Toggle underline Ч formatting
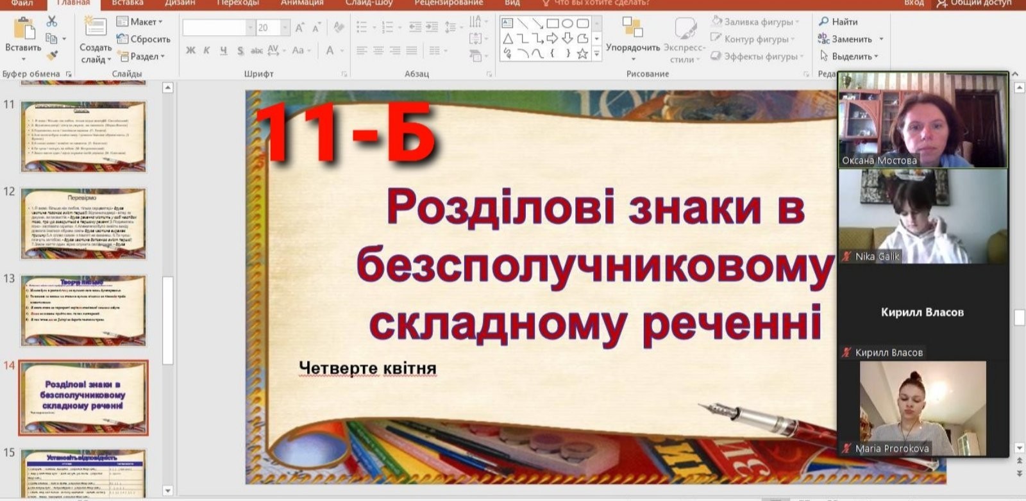Screen dimensions: 1026x501 click(x=223, y=51)
